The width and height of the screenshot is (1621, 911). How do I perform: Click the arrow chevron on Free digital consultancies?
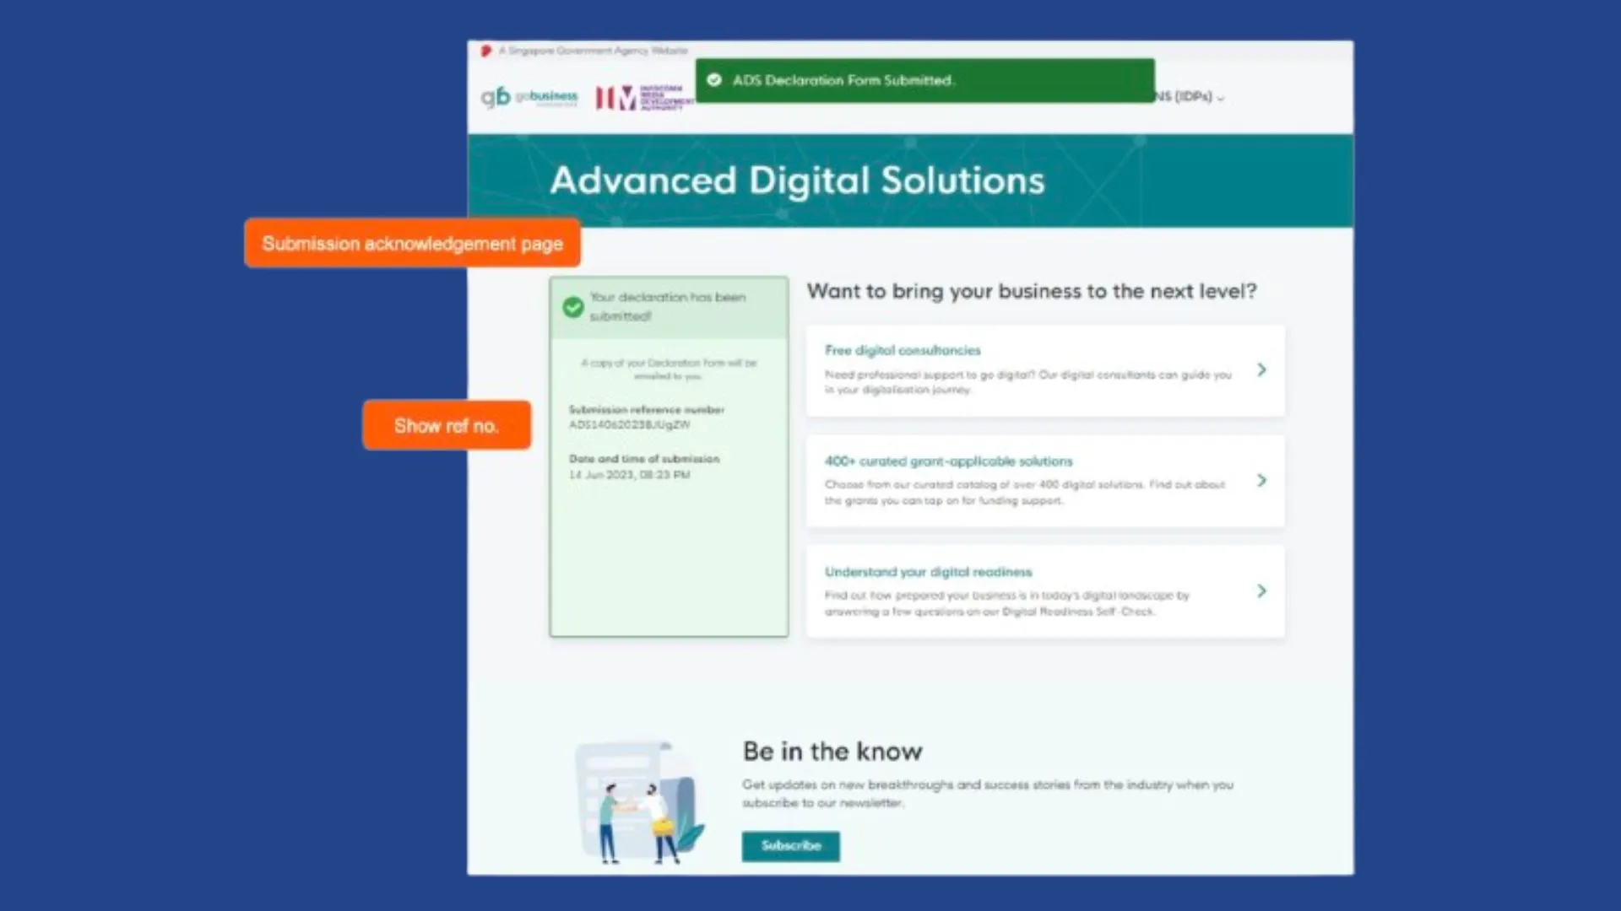[1261, 369]
